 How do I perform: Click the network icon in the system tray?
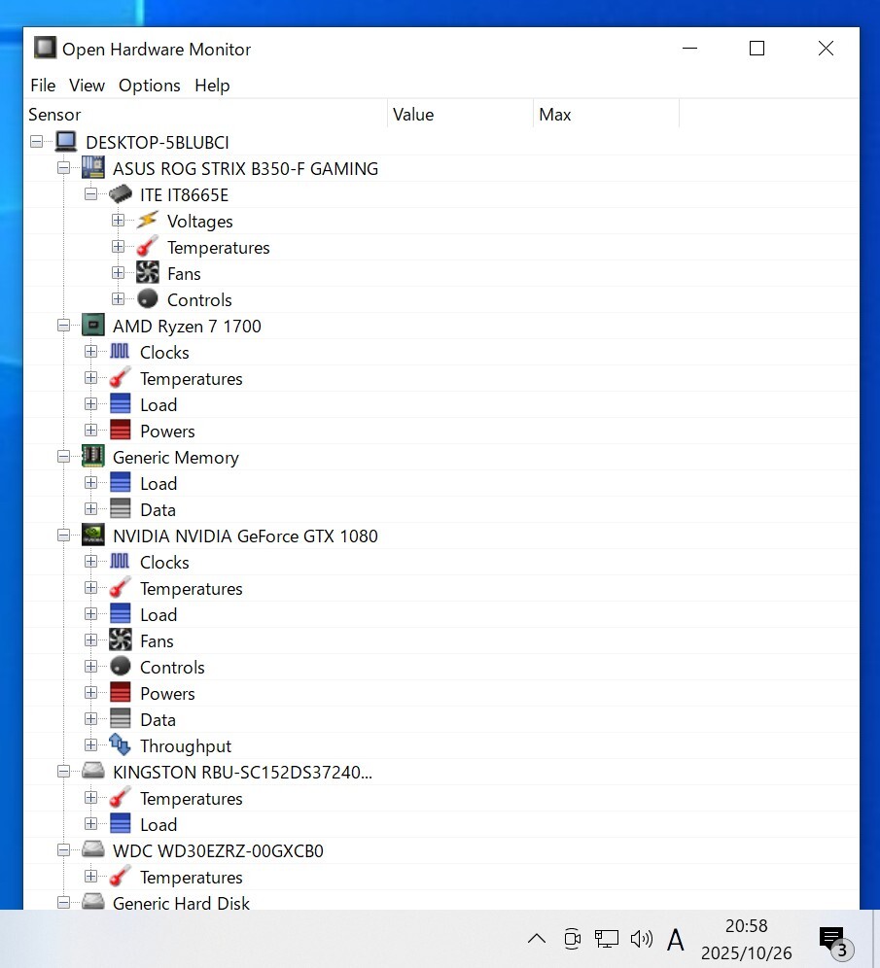(x=607, y=939)
